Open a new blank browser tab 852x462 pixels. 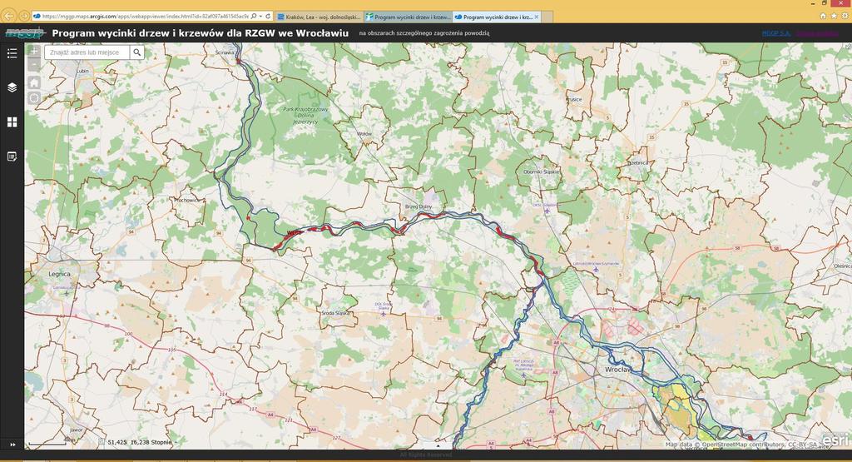coord(547,17)
